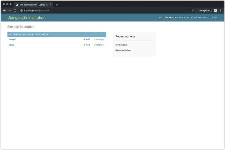Open the Users model link

[11, 45]
